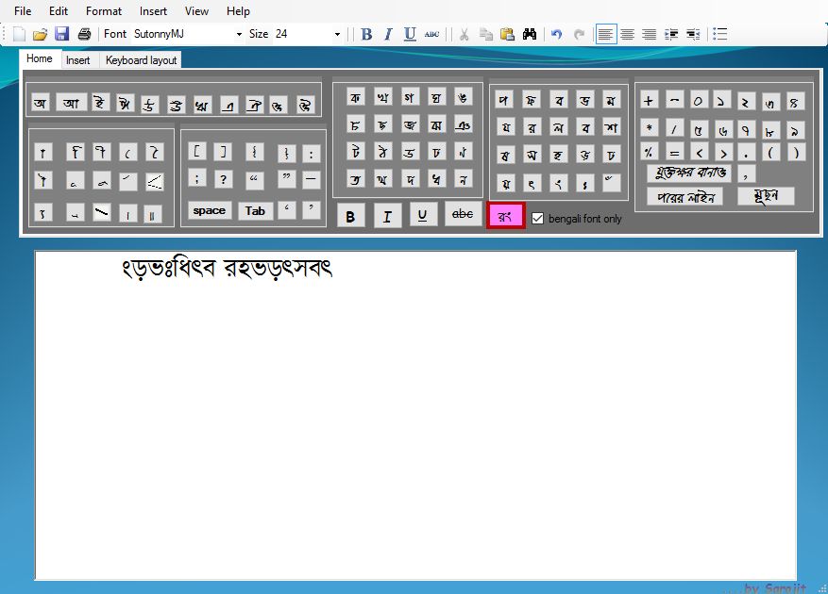Undo the last action with the undo arrow
The width and height of the screenshot is (828, 594).
click(x=555, y=33)
